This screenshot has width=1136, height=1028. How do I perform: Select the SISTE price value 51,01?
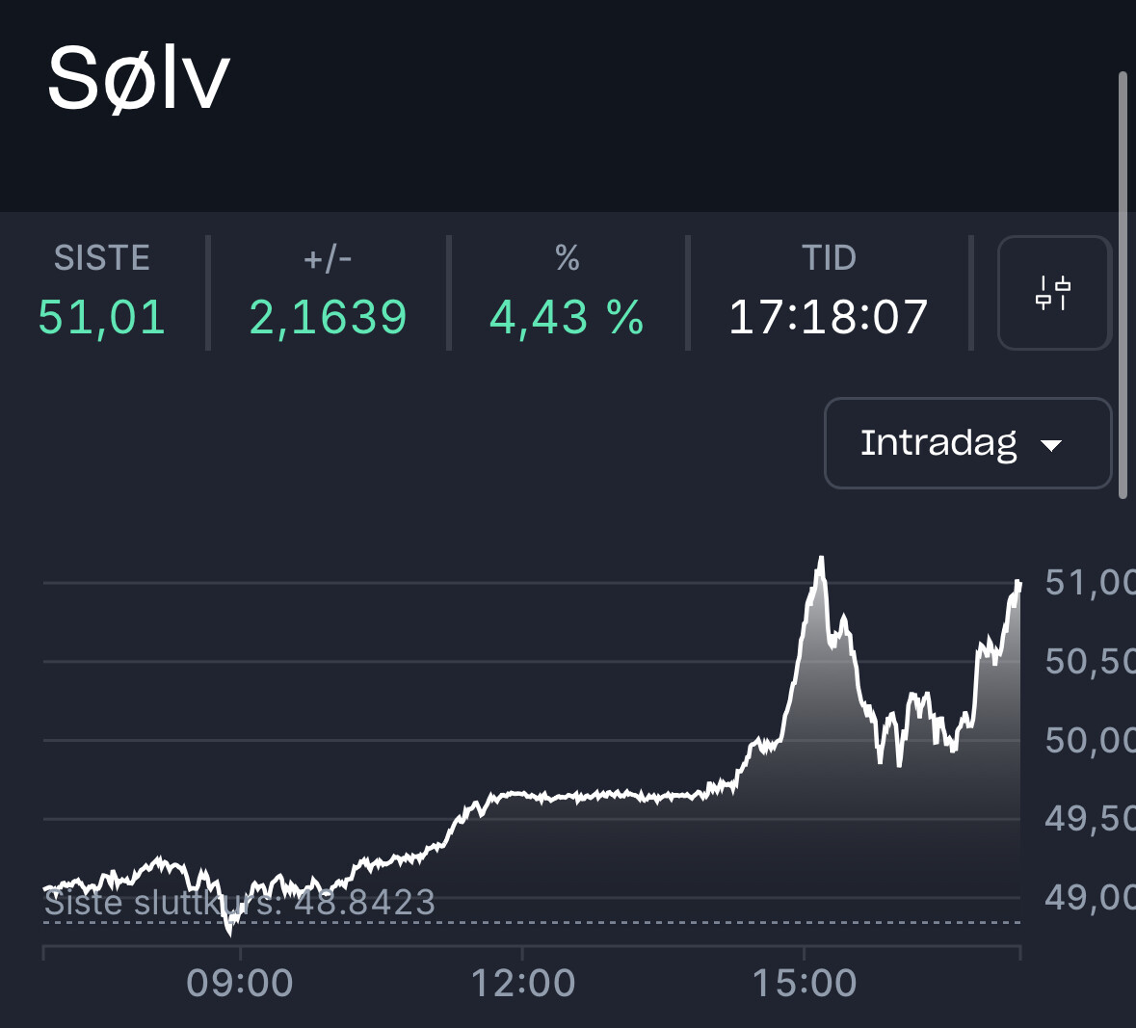pos(101,317)
